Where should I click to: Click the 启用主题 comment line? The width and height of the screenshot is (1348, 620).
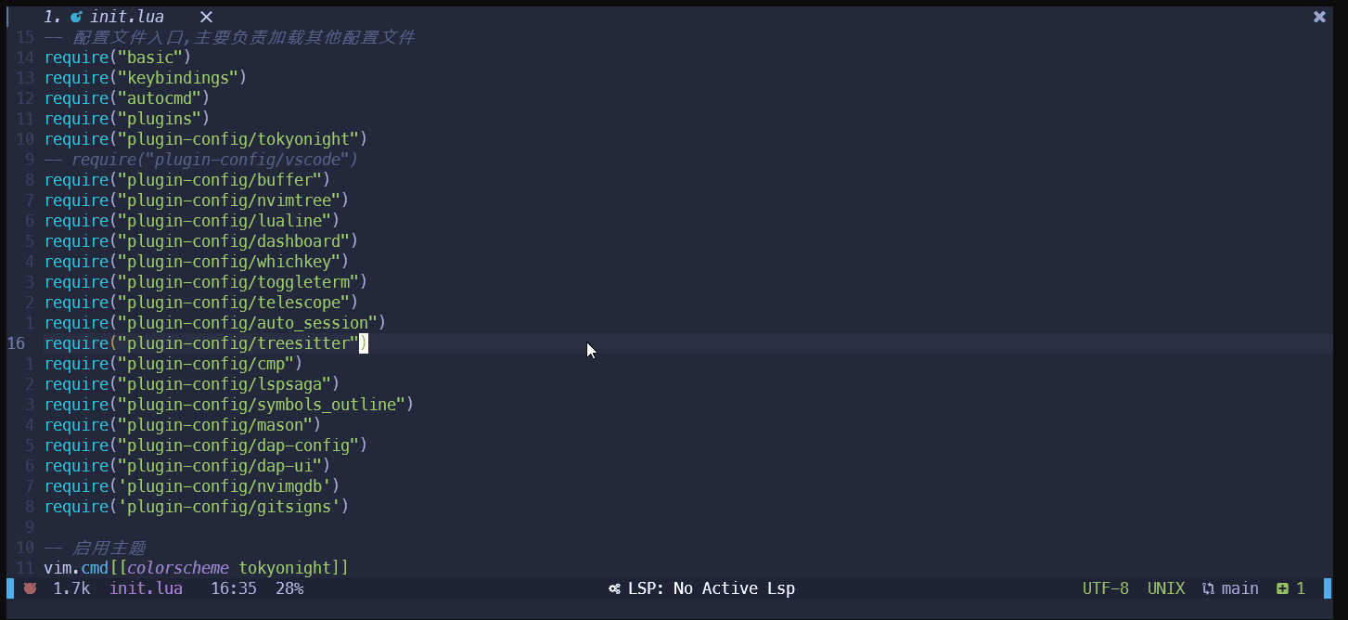pyautogui.click(x=95, y=548)
